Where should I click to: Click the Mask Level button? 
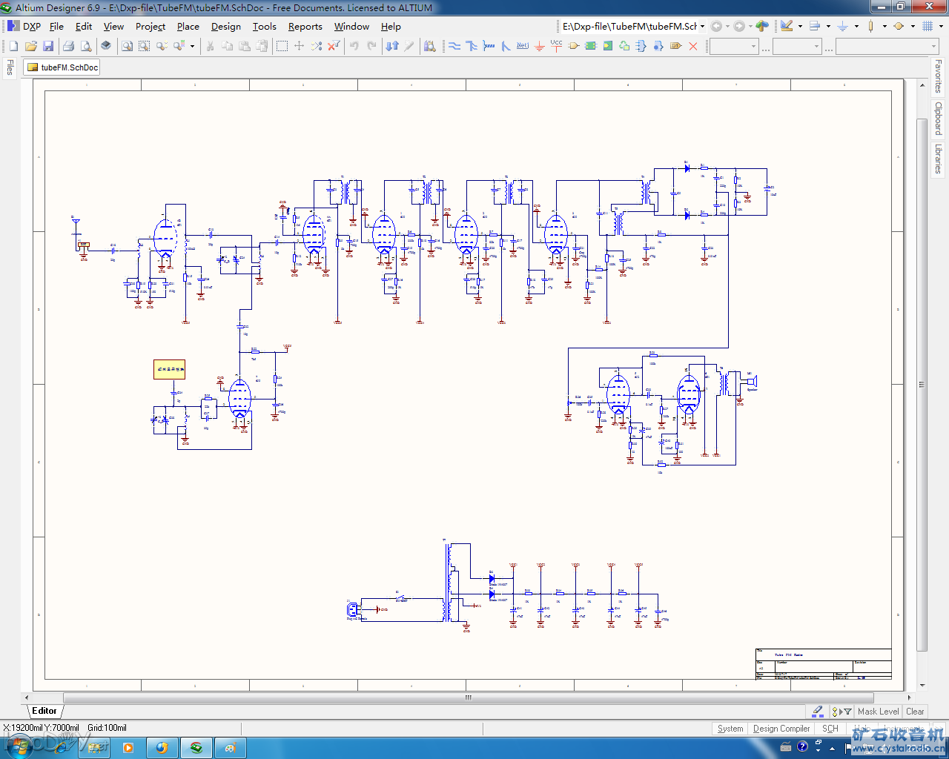(x=878, y=712)
